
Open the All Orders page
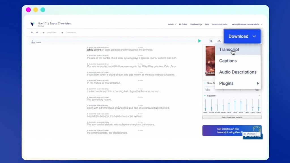(183, 24)
